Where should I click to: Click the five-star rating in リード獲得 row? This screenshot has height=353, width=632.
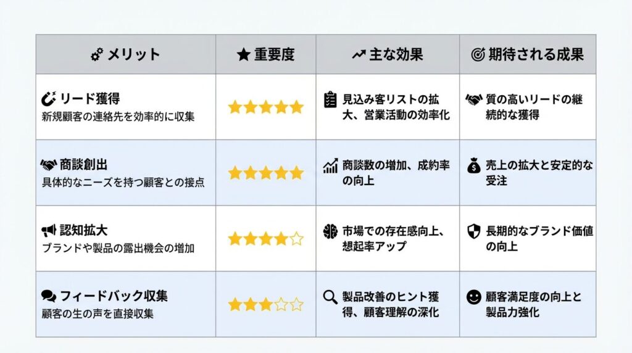[x=265, y=107]
